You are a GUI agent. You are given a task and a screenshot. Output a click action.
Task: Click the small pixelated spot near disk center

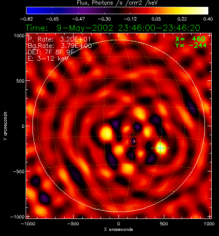click(133, 142)
